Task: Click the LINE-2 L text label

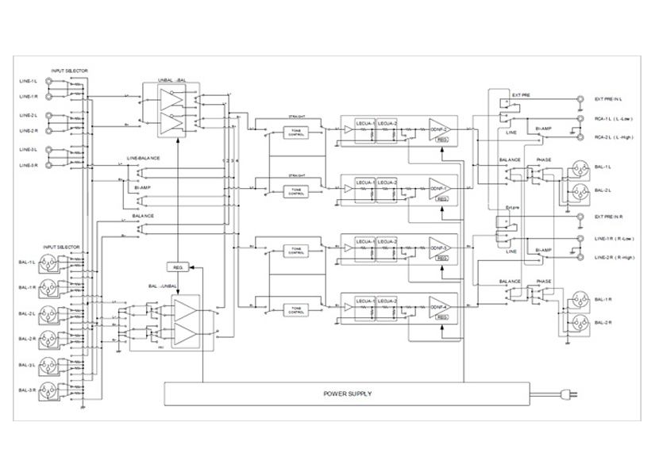Action: pyautogui.click(x=28, y=115)
